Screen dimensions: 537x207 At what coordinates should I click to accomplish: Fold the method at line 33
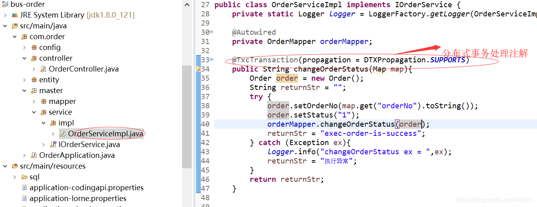tap(211, 60)
